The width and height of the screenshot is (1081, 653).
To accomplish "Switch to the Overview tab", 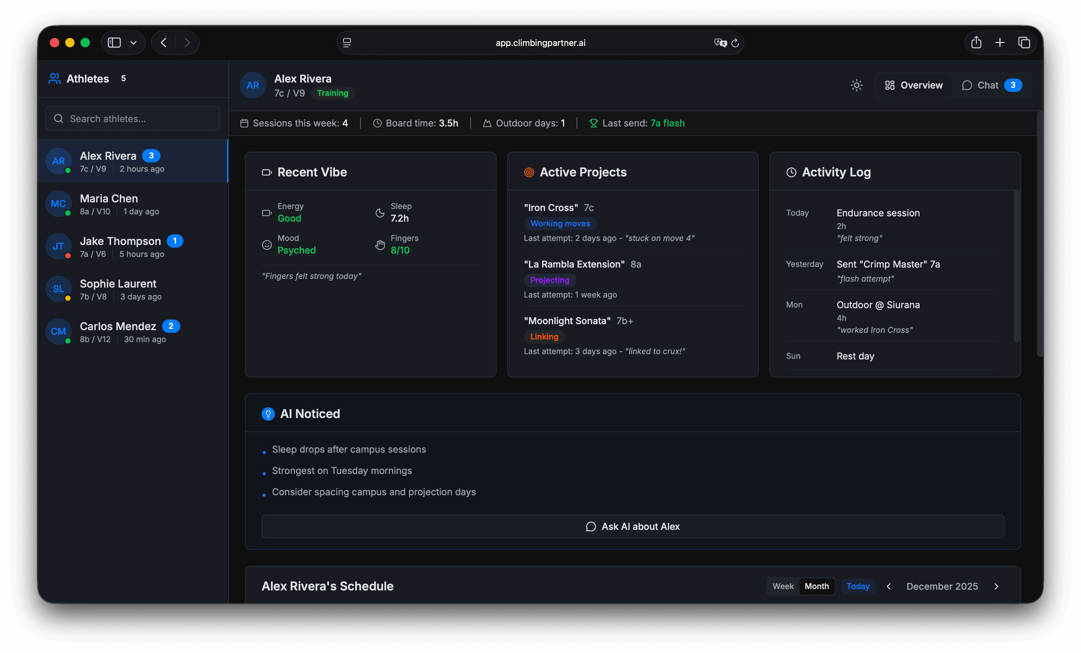I will (913, 85).
